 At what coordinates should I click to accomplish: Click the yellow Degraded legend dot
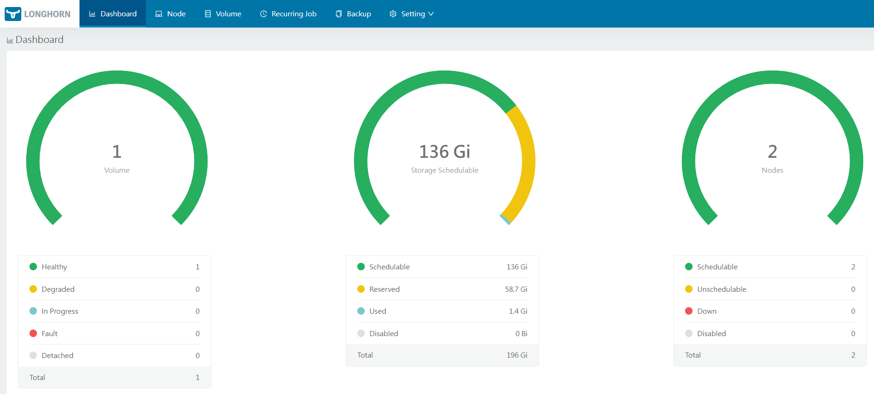33,289
